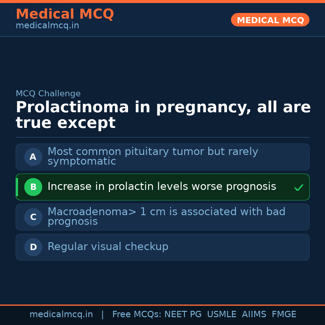The width and height of the screenshot is (325, 325).
Task: Click the 'MCQ Challenge' label
Action: [x=48, y=94]
